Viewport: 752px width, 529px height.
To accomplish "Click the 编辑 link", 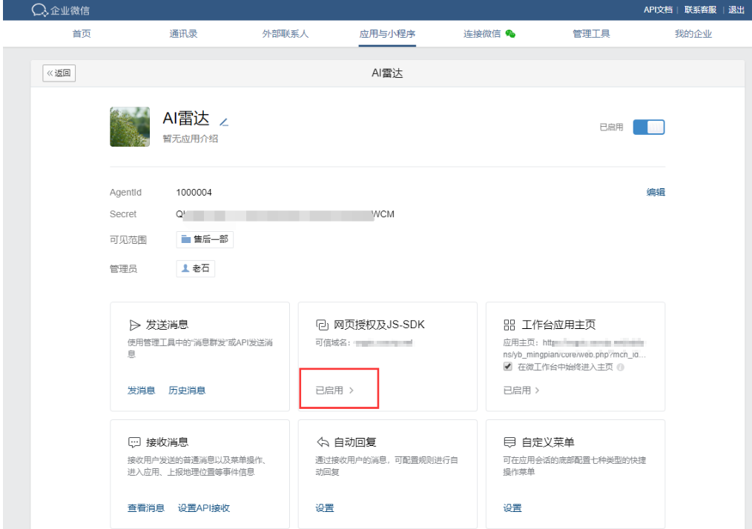I will point(656,192).
